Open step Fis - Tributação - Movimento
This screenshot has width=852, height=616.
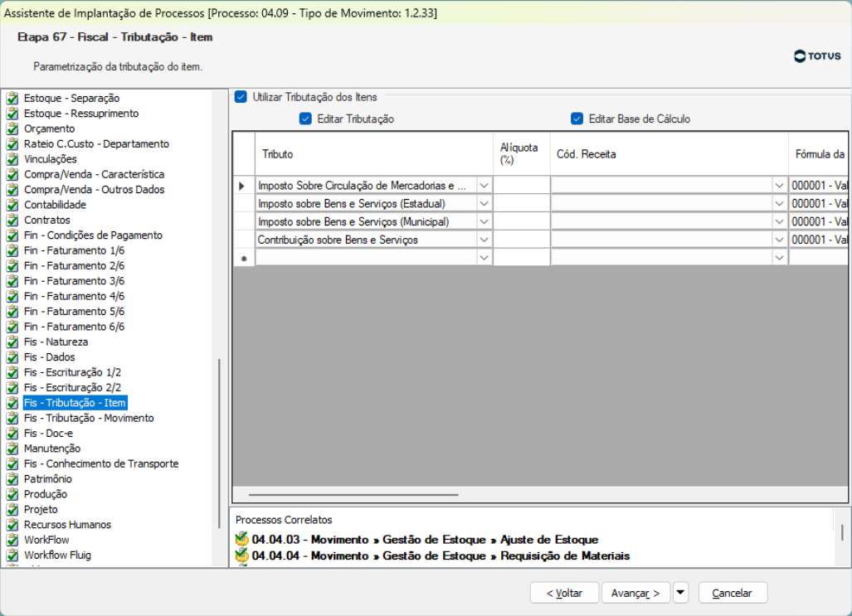point(89,418)
